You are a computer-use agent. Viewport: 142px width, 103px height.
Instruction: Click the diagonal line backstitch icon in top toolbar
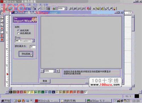39,9
